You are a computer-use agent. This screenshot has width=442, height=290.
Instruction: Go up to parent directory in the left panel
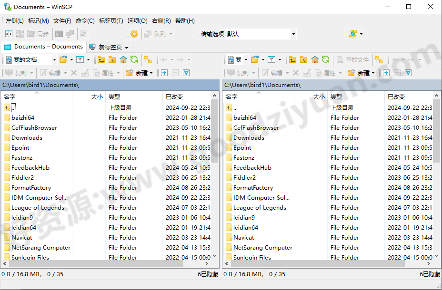click(x=101, y=60)
